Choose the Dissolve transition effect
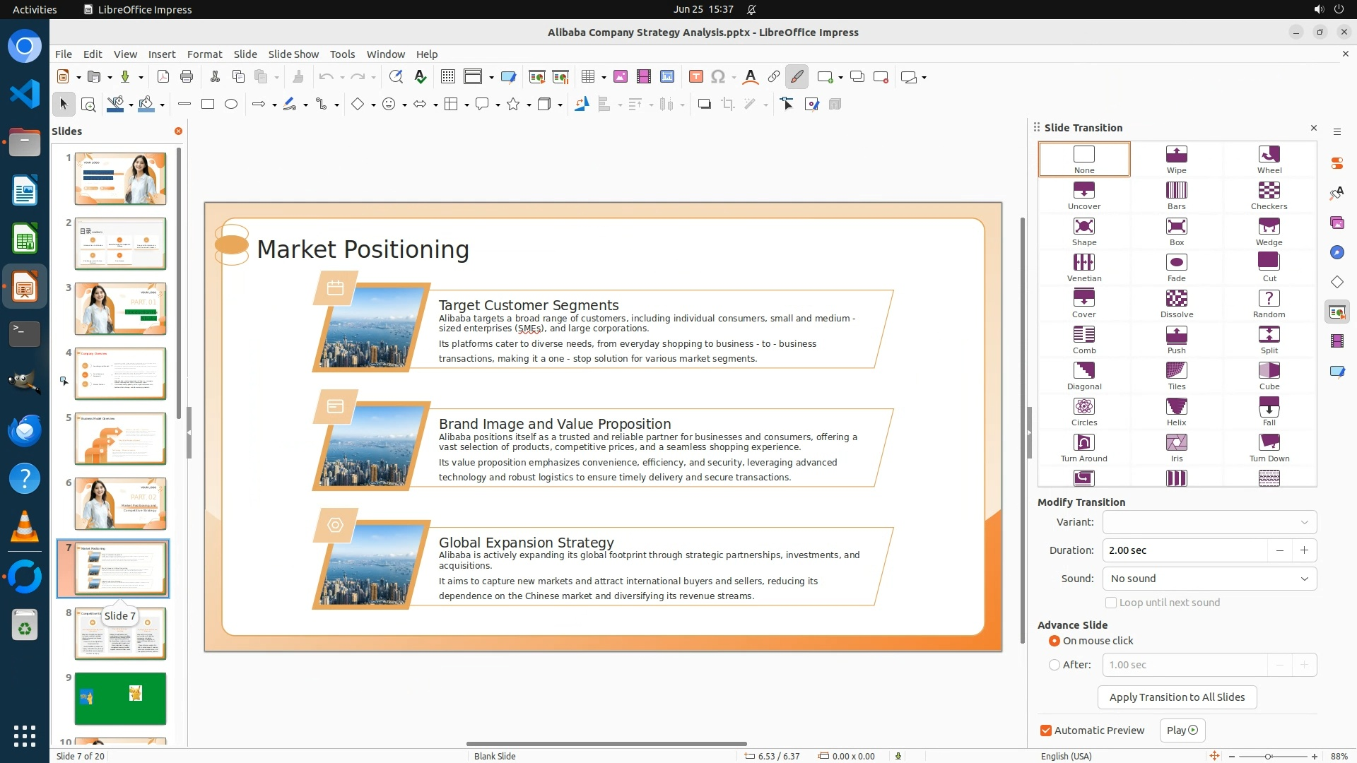Image resolution: width=1357 pixels, height=763 pixels. coord(1176,303)
